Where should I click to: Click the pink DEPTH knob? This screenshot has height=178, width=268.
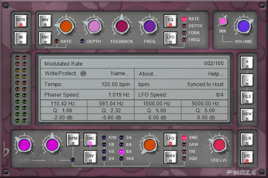[x=94, y=27]
